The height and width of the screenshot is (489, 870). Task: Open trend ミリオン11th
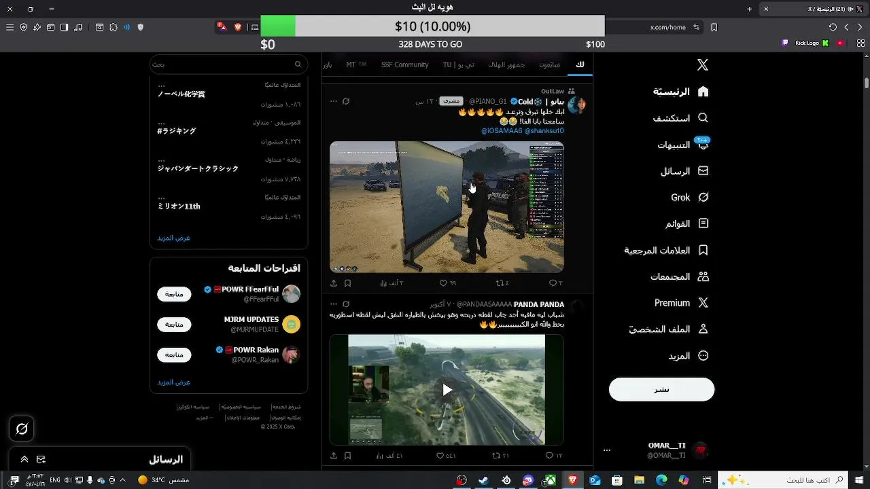click(x=179, y=206)
